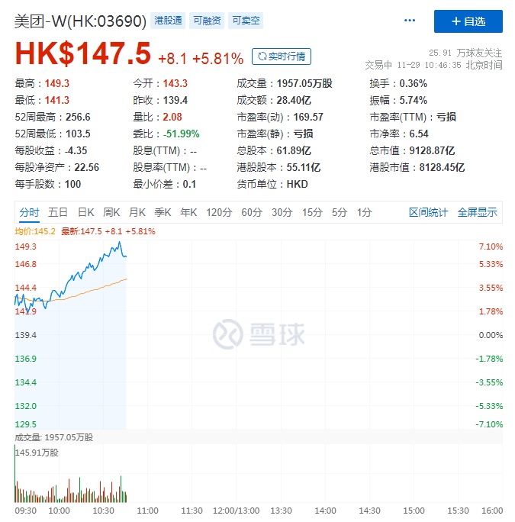This screenshot has width=515, height=522.
Task: Click the HK$147.5 current price
Action: [x=83, y=53]
